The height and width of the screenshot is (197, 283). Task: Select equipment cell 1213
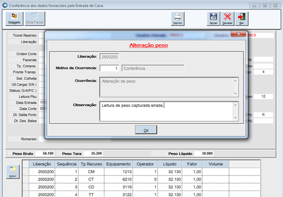click(118, 172)
